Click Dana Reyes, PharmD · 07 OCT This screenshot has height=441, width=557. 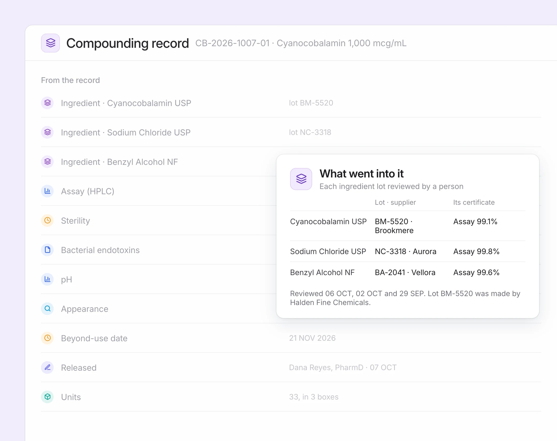coord(343,367)
